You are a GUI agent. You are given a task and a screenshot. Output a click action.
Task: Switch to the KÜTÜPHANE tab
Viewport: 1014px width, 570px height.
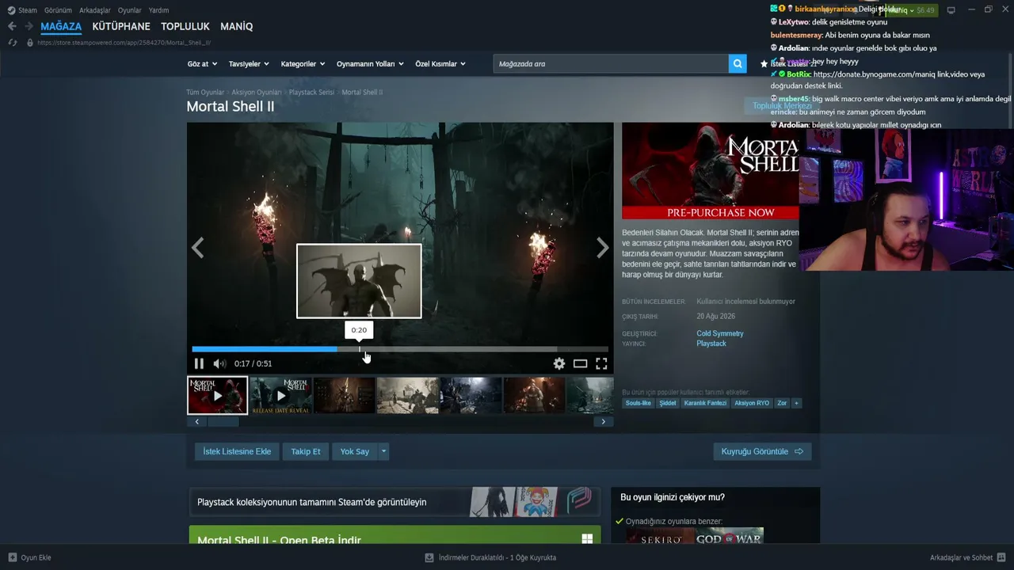(121, 26)
